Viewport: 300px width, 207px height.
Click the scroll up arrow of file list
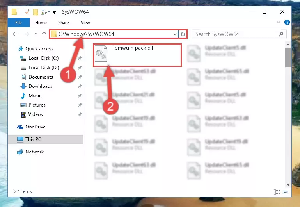tap(288, 45)
